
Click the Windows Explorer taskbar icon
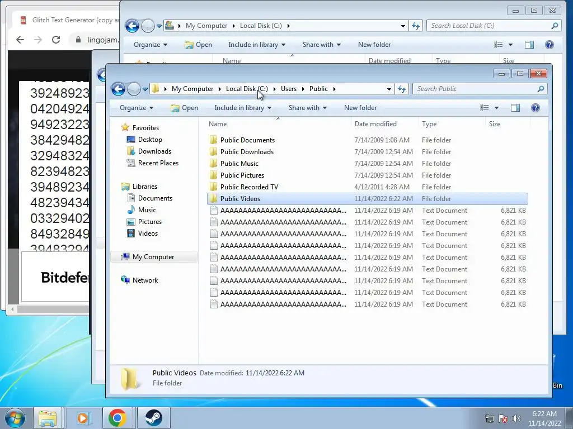pos(48,418)
